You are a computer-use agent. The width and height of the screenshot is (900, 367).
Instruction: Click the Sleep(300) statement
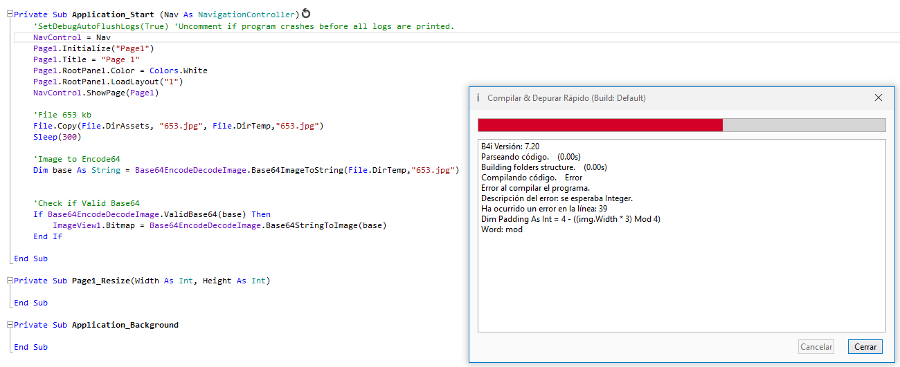click(x=57, y=137)
